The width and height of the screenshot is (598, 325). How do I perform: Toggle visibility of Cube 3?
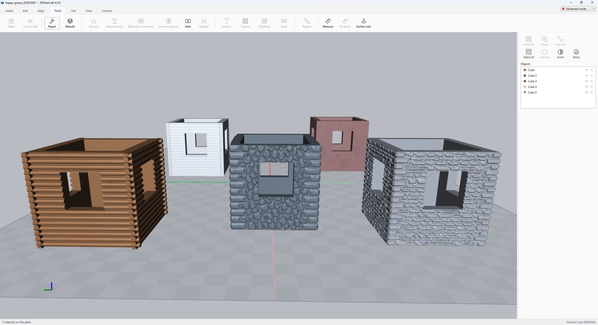587,81
